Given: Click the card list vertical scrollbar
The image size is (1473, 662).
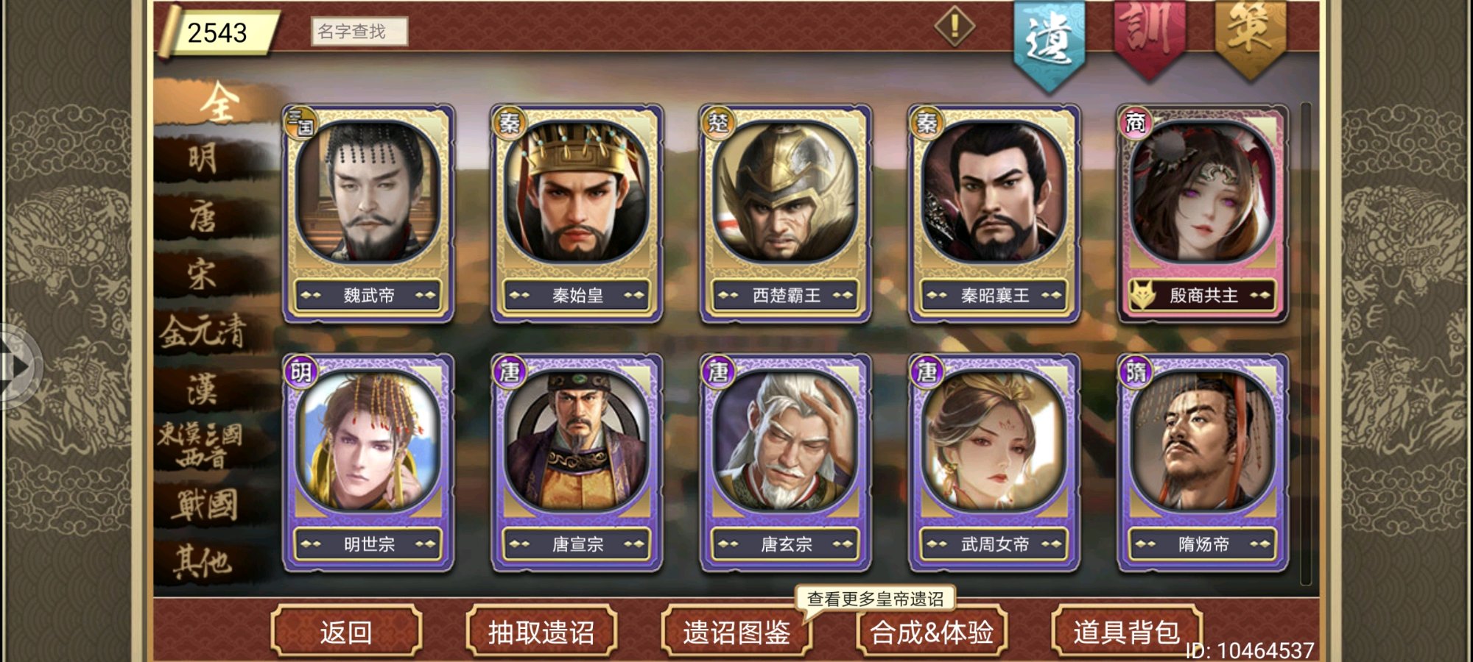Looking at the screenshot, I should [x=1306, y=344].
